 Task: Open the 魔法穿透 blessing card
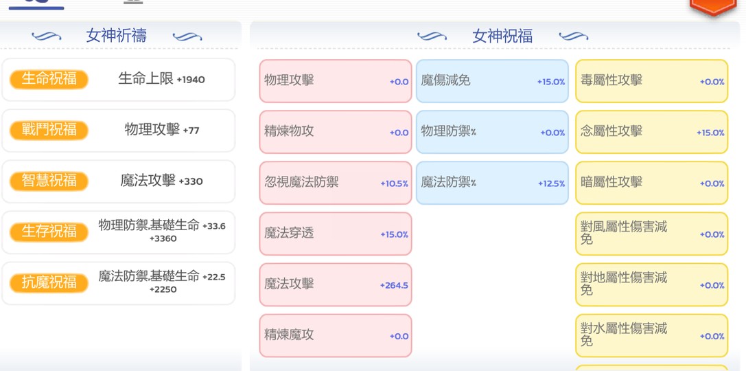336,234
